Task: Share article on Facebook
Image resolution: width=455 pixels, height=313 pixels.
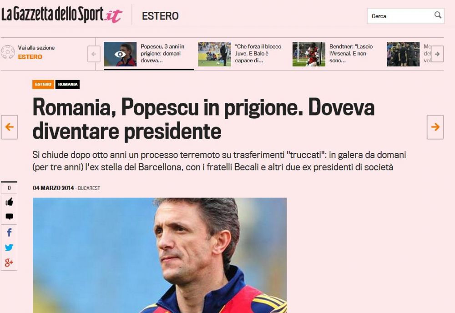Action: 9,232
